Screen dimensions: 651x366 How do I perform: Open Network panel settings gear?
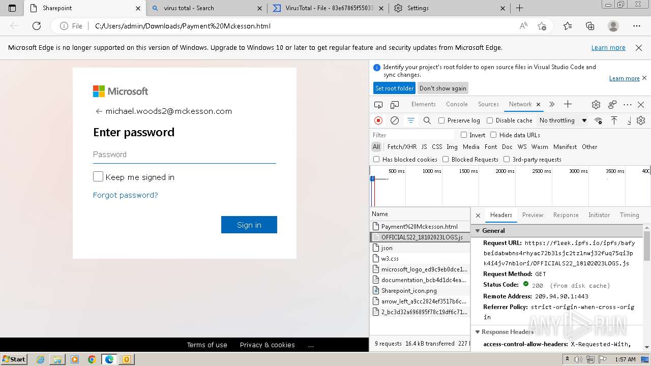[641, 120]
